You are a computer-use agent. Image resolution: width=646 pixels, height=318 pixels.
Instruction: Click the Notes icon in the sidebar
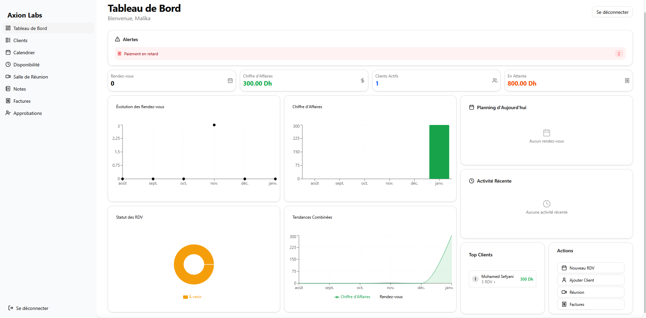point(8,89)
